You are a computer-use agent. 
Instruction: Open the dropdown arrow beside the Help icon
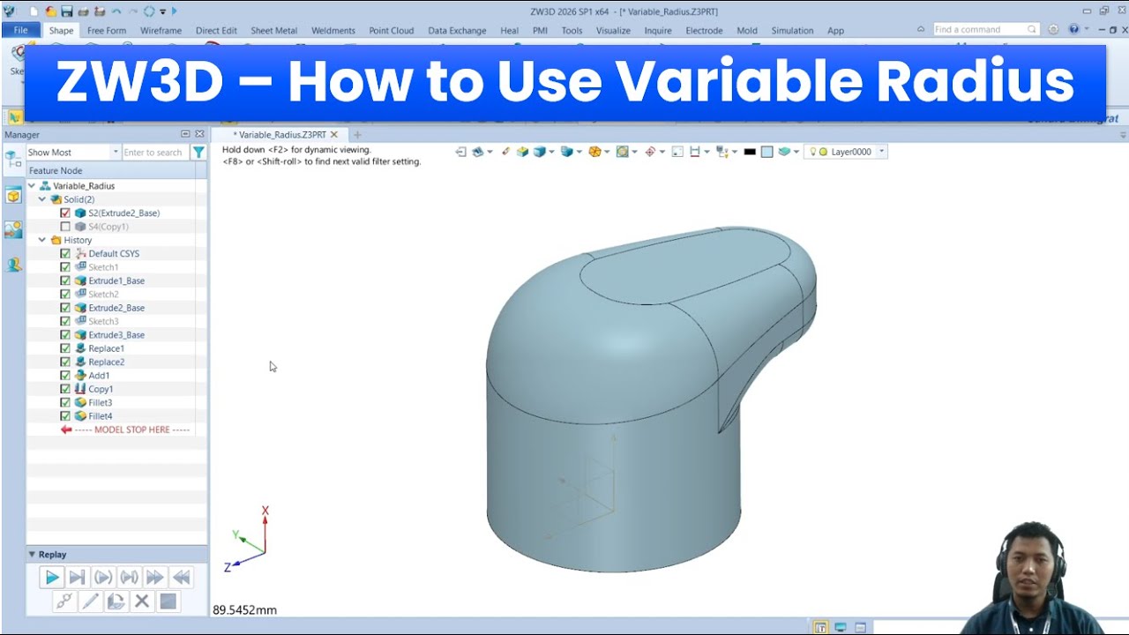[x=1086, y=29]
